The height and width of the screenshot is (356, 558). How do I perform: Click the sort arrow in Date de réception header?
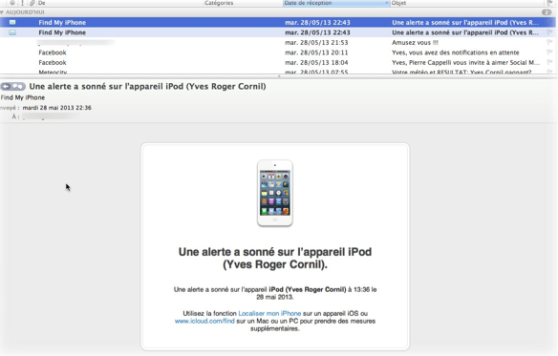pyautogui.click(x=386, y=3)
